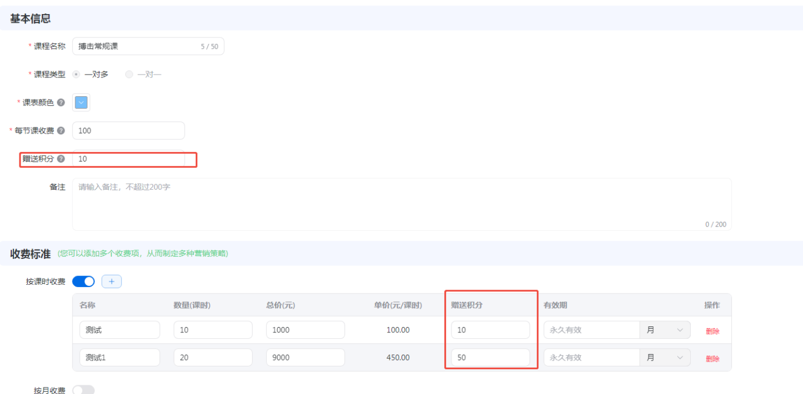Screen dimensions: 803x394
Task: Click help icon next to 赠送积分
Action: (61, 159)
